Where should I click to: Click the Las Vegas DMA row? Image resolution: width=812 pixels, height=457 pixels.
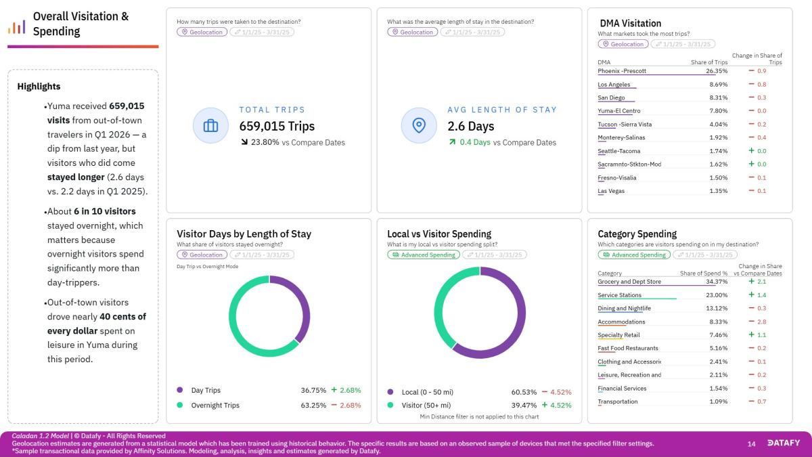point(690,191)
